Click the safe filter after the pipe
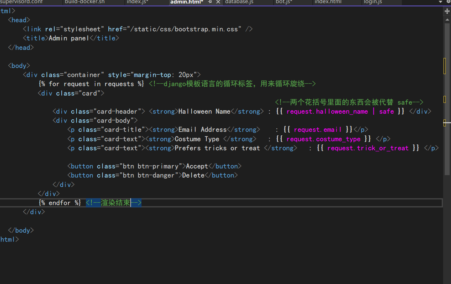This screenshot has height=284, width=451. click(x=387, y=111)
